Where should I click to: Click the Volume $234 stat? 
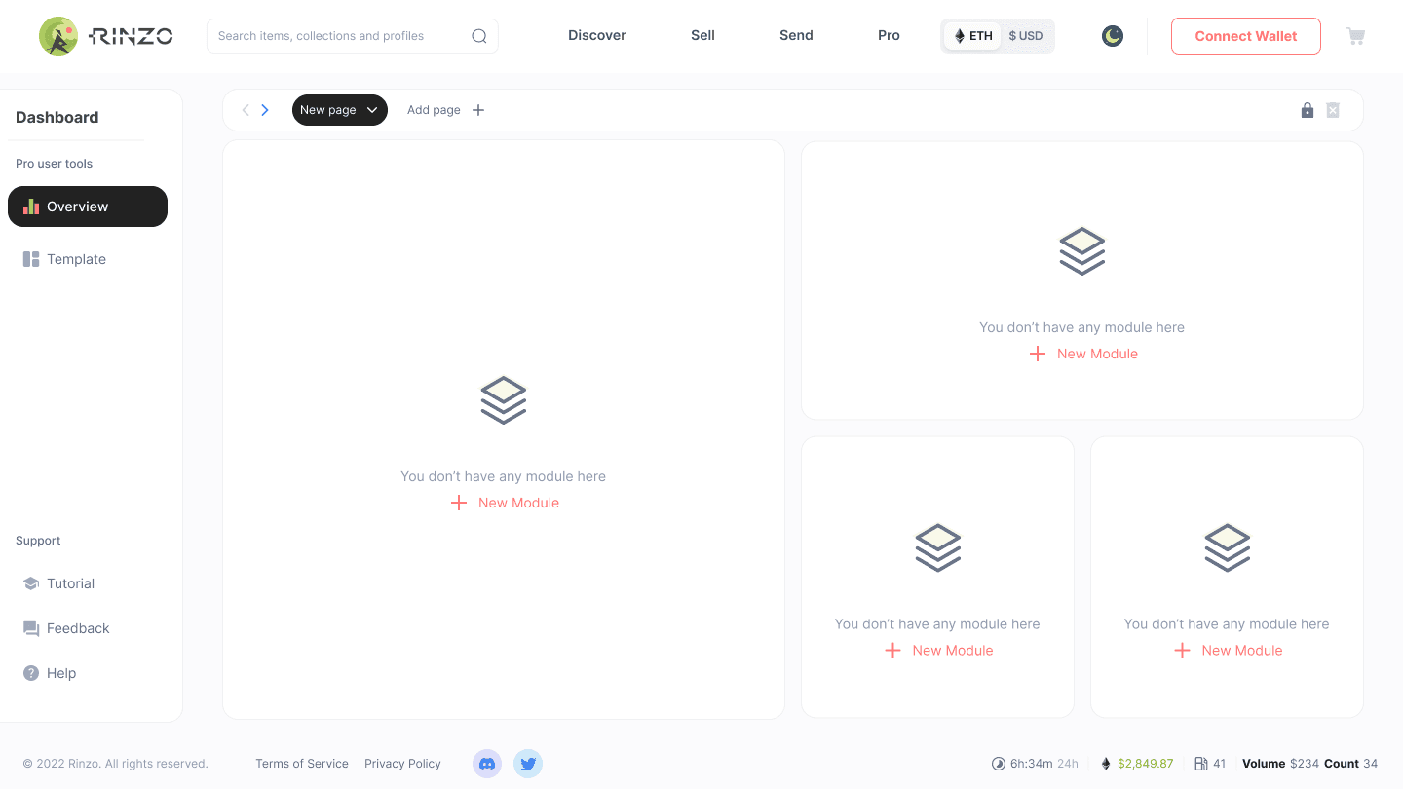[1280, 764]
